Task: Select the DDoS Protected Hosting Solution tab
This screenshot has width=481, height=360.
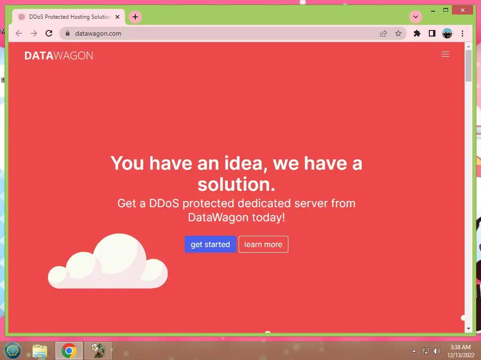Action: tap(69, 17)
